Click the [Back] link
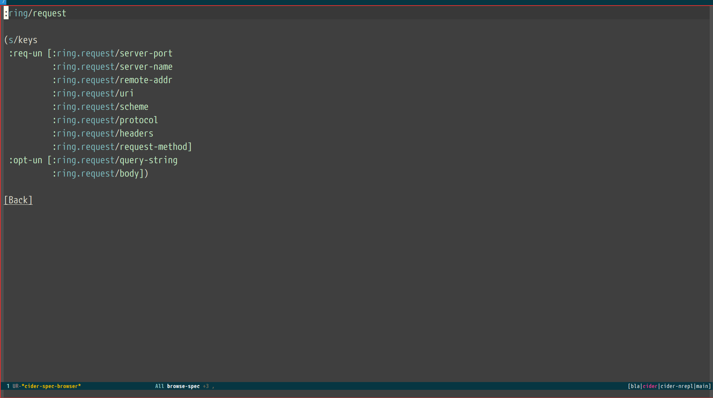This screenshot has width=713, height=398. tap(18, 200)
